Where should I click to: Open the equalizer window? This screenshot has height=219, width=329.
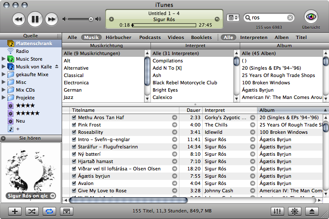click(276, 211)
